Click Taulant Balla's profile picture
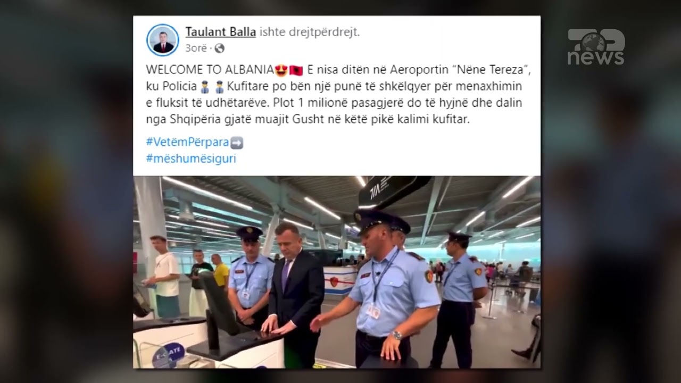Viewport: 681px width, 383px height. [x=163, y=40]
